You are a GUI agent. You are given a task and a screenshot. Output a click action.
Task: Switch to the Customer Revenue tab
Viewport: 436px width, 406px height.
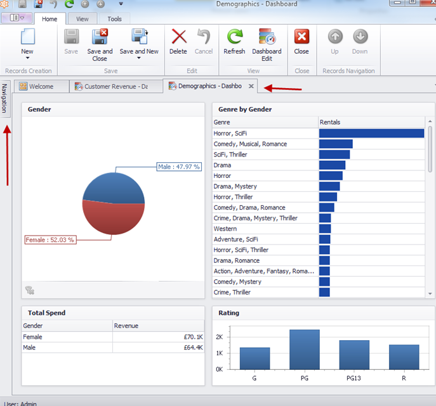pyautogui.click(x=112, y=86)
